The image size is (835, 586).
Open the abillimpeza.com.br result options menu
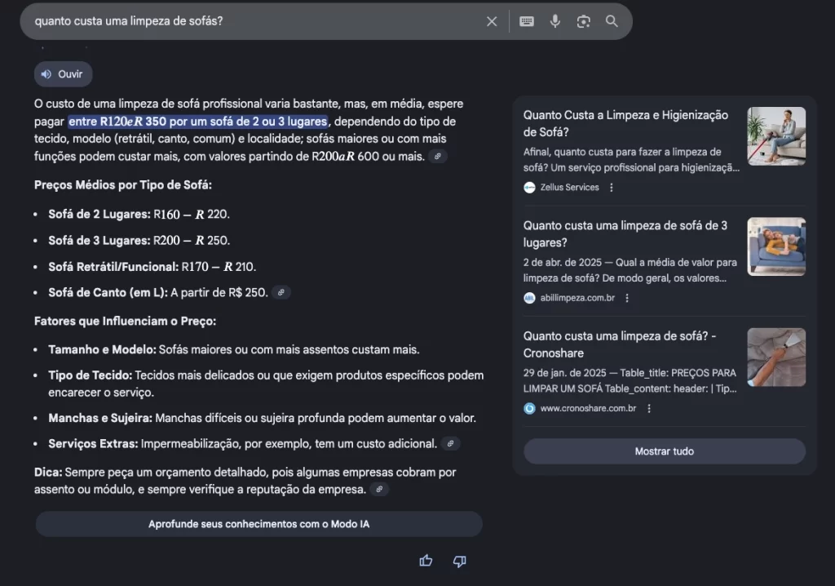point(627,298)
